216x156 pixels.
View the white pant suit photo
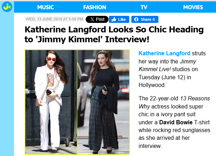point(51,102)
